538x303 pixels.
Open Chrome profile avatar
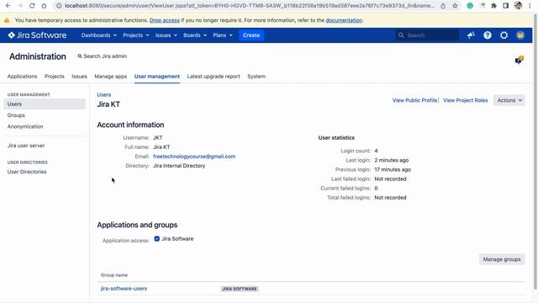(518, 6)
